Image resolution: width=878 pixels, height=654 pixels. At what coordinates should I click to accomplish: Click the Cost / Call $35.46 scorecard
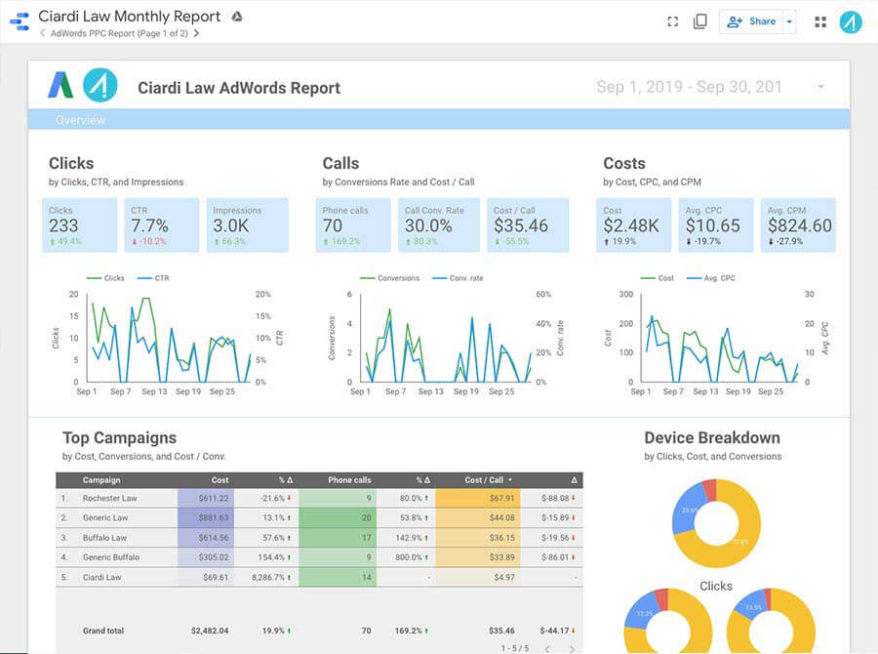coord(528,225)
